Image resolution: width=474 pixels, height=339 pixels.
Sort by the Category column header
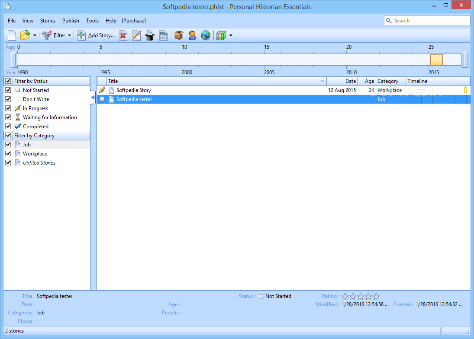(x=391, y=81)
